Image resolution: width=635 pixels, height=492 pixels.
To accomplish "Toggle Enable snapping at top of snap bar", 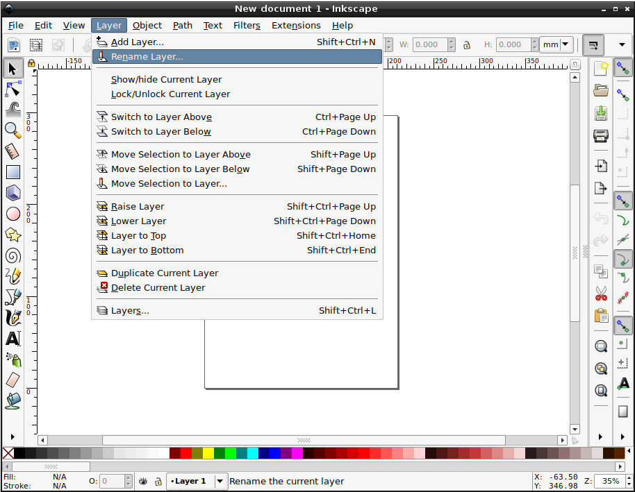I will (x=623, y=68).
